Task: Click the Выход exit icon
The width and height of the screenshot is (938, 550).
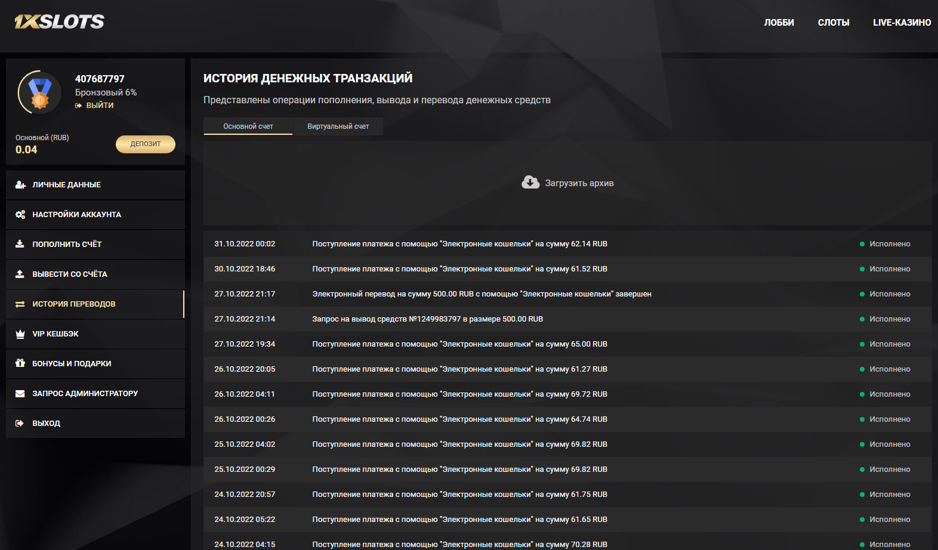Action: [x=20, y=424]
